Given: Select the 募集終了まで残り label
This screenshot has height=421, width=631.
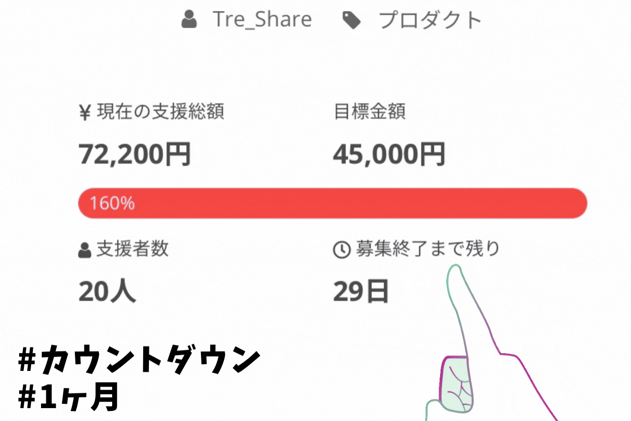Looking at the screenshot, I should (x=427, y=249).
